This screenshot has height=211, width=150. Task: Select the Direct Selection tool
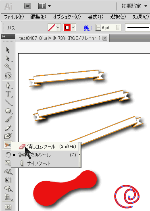(8, 58)
